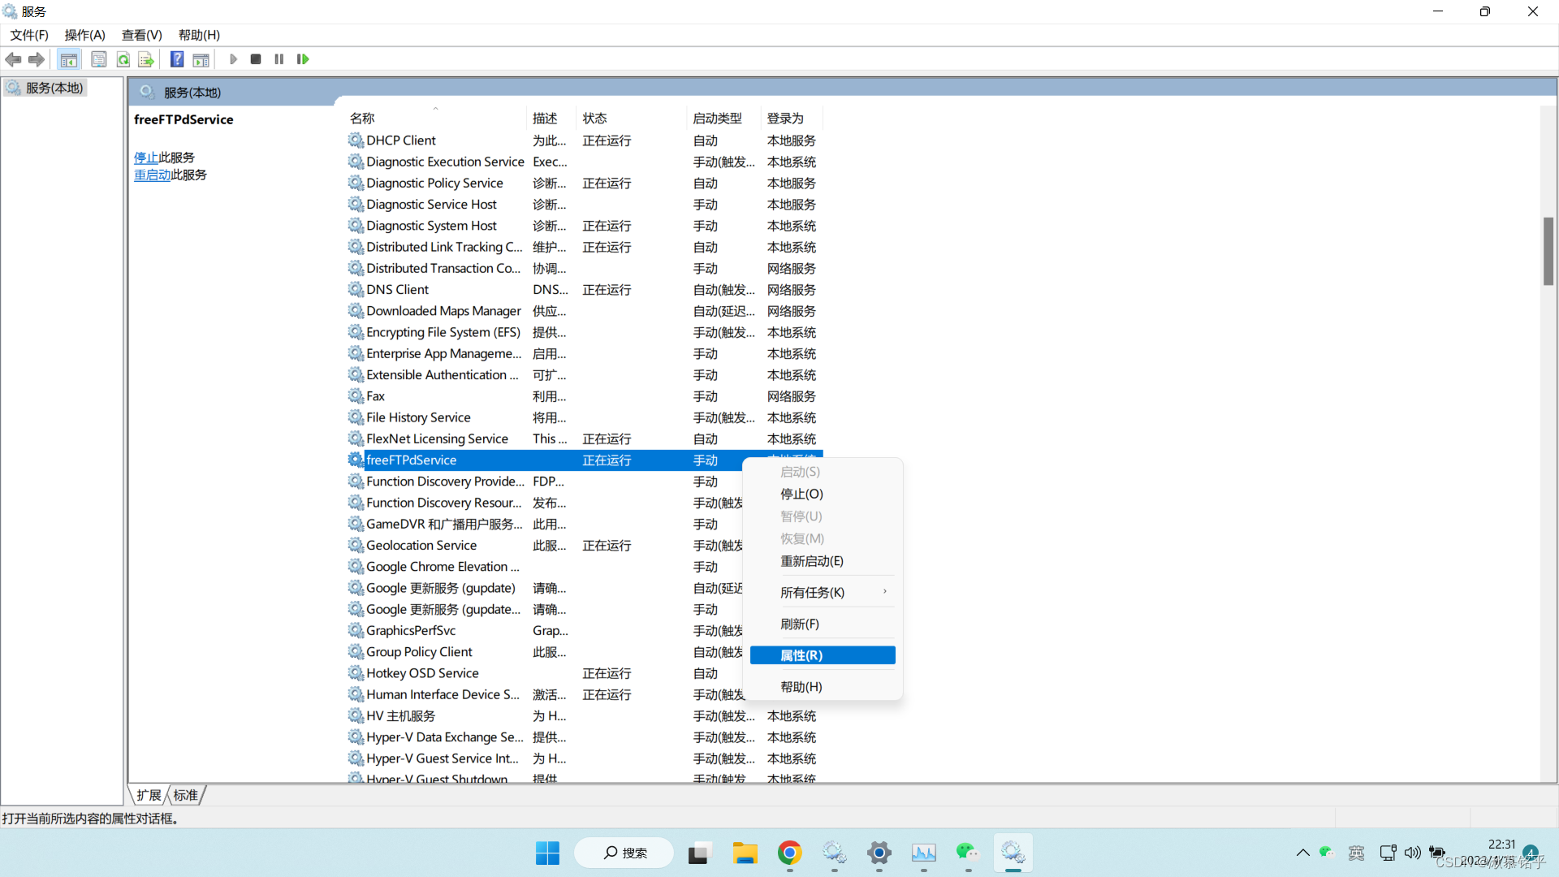Switch to the 标准 tab
The width and height of the screenshot is (1559, 877).
186,795
